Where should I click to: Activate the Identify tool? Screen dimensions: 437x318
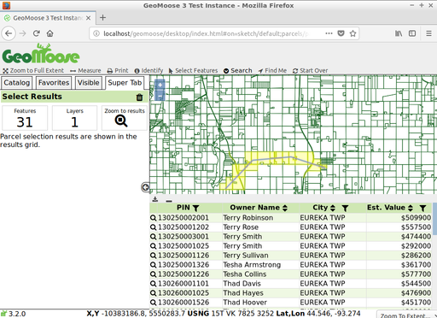[149, 70]
